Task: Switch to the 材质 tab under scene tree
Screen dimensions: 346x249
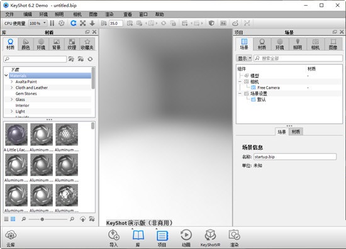Action: (296, 132)
